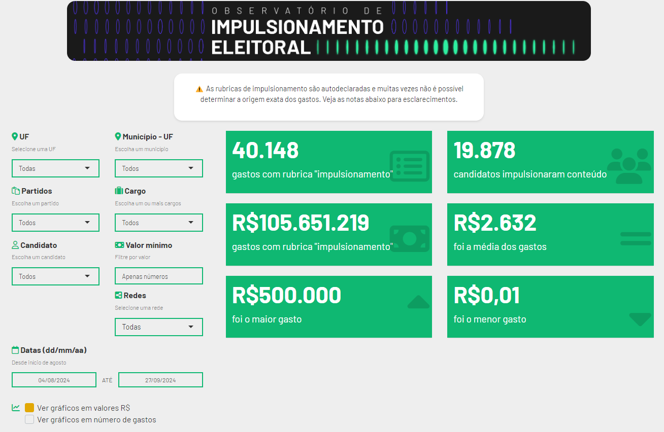Click the briefcase icon next to Cargo

[x=119, y=191]
